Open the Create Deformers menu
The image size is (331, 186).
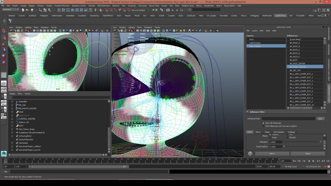point(62,6)
